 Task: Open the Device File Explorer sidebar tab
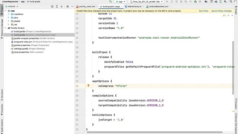pos(236,123)
